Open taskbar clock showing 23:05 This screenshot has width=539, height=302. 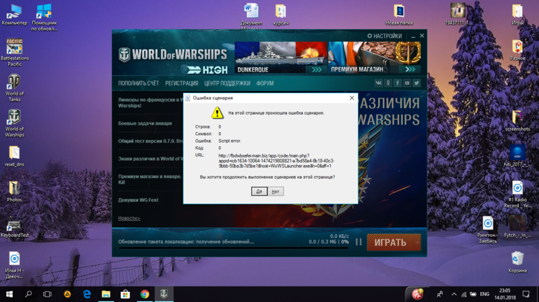pyautogui.click(x=505, y=294)
